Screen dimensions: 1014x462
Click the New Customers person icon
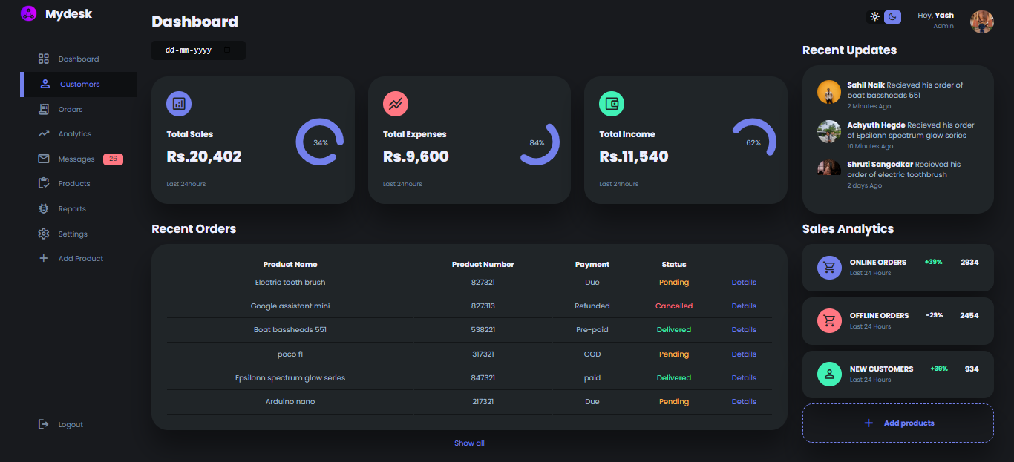coord(829,374)
